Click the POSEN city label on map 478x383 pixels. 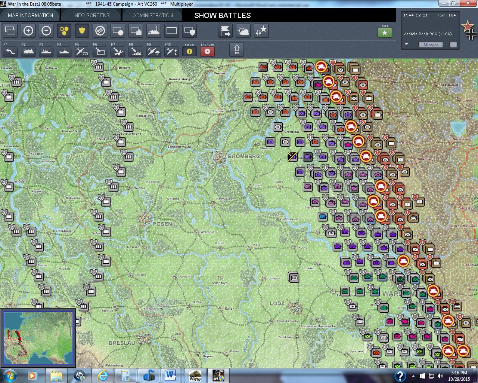(162, 224)
